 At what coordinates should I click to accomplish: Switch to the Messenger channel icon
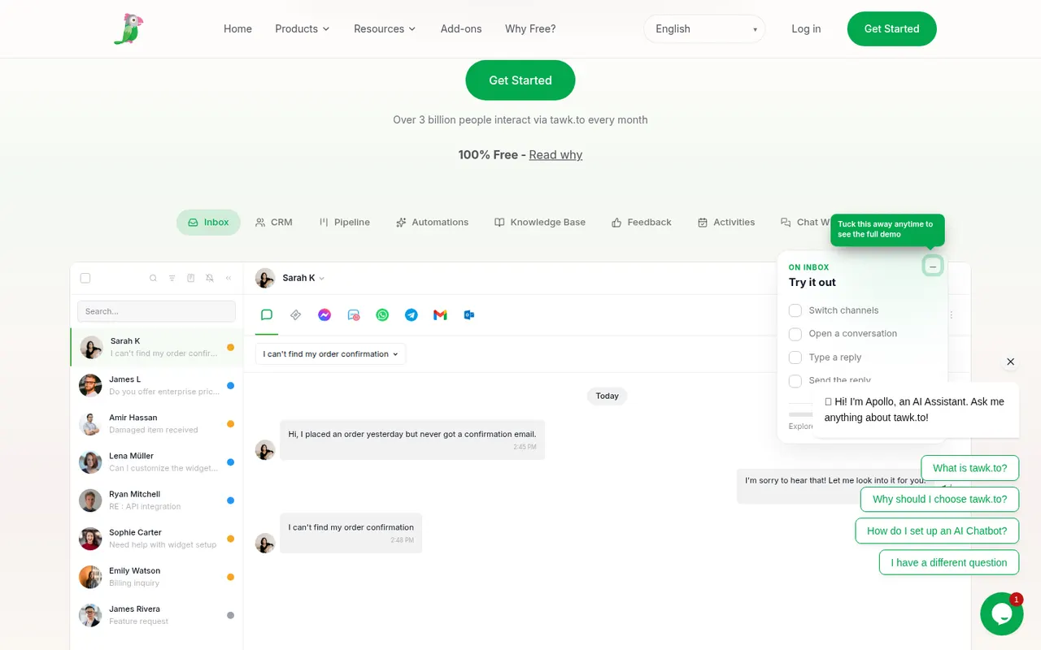[x=324, y=314]
